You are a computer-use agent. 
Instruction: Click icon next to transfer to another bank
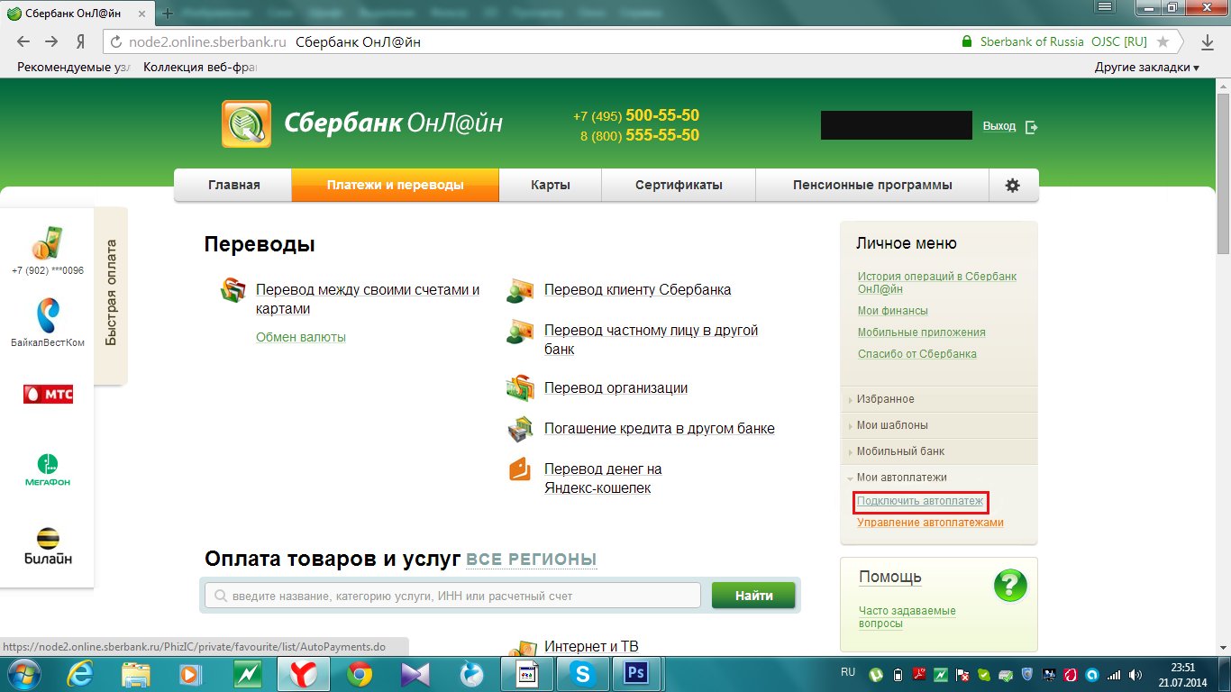click(521, 331)
